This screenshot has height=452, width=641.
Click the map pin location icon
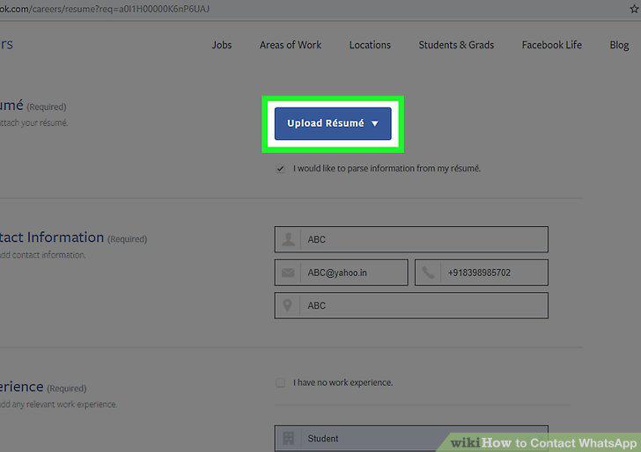288,305
